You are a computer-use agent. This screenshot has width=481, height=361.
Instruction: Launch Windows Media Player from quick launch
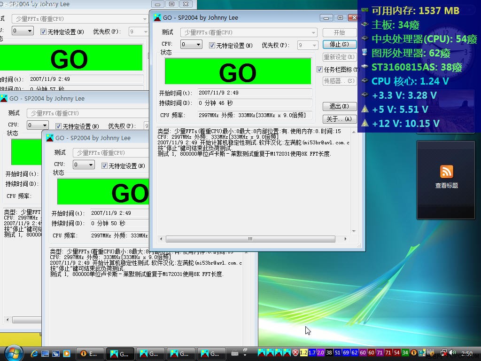pos(67,353)
